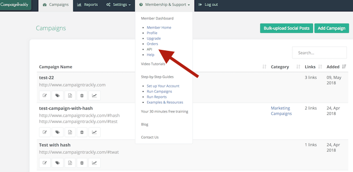Open Member Home link
353x172 pixels.
pyautogui.click(x=159, y=28)
